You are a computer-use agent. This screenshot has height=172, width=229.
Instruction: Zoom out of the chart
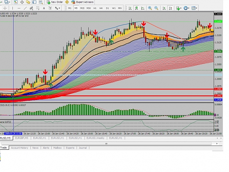156,8
